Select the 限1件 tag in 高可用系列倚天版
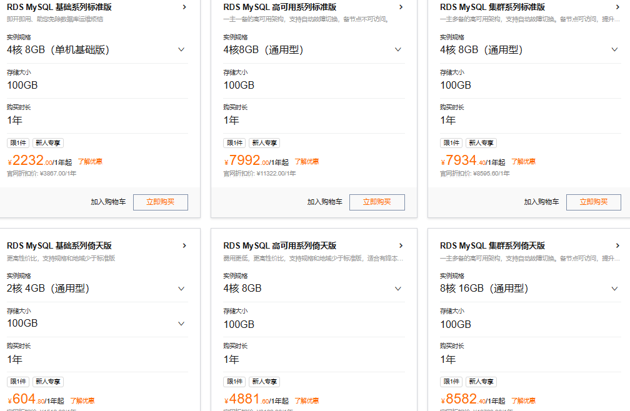Screen dimensions: 630x411 [234, 382]
